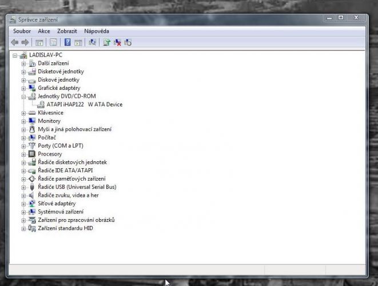Image resolution: width=378 pixels, height=286 pixels.
Task: Expand Řadiče disketových jednotek branch
Action: (23, 162)
